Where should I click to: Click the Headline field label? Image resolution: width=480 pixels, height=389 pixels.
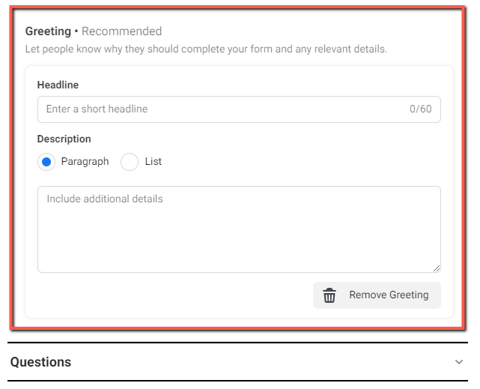coord(58,85)
